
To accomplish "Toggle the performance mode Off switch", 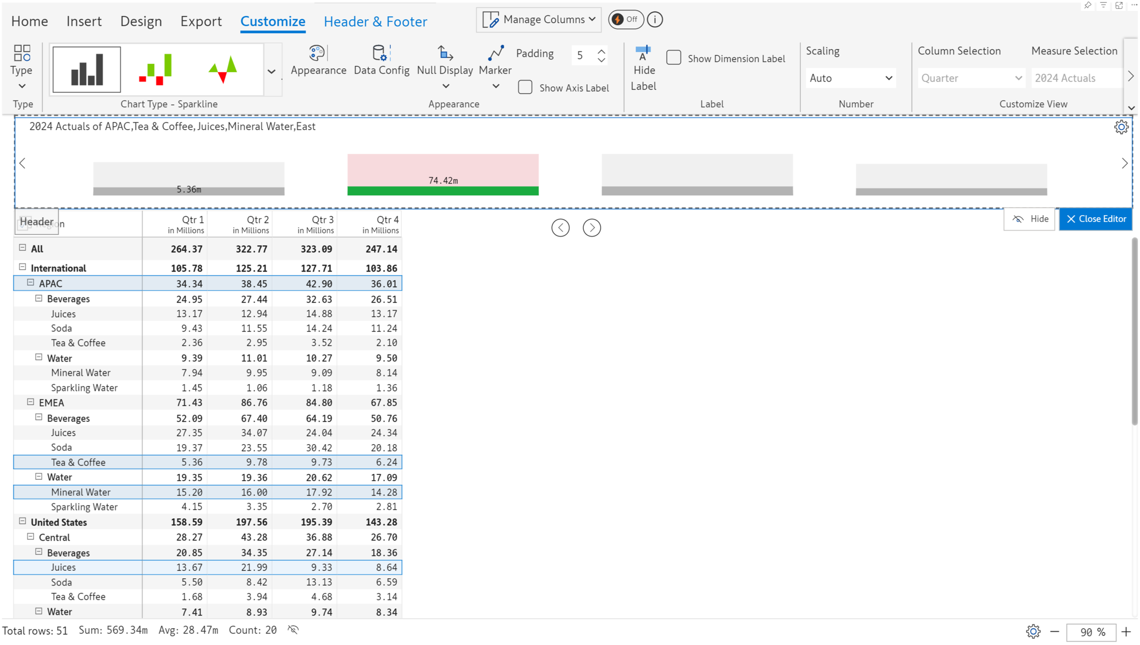I will pos(625,20).
